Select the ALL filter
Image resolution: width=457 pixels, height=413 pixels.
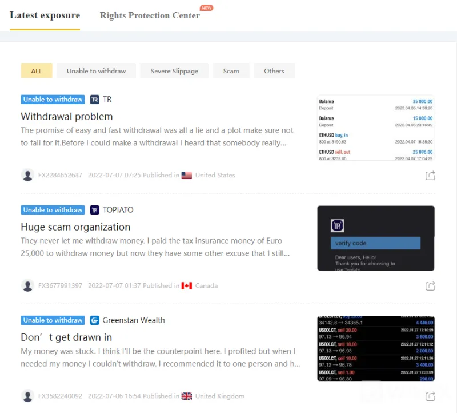tap(37, 71)
